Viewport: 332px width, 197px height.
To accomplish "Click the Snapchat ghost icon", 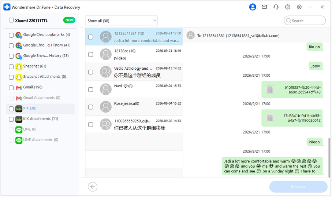I will [19, 67].
